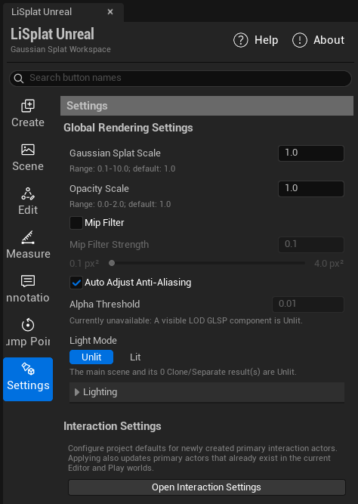Open the Scene panel icon
358x504 pixels.
pos(28,150)
